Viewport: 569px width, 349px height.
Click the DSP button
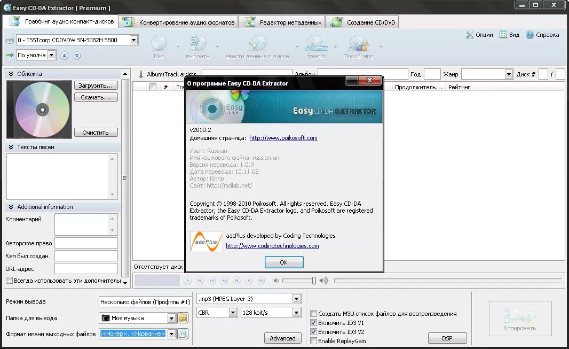[x=447, y=338]
